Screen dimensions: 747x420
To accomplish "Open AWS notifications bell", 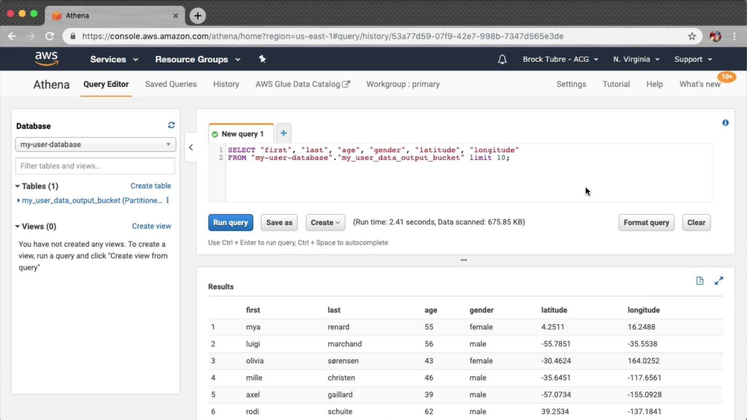I will 502,59.
